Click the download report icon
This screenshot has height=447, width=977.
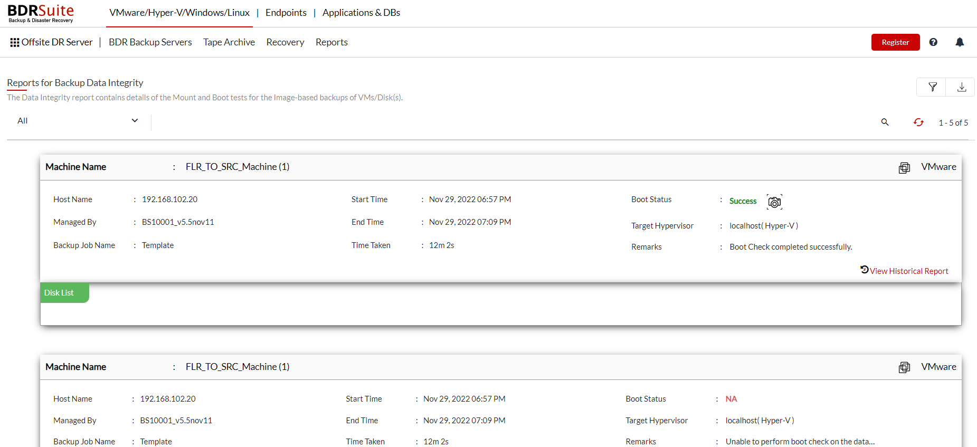pyautogui.click(x=962, y=87)
